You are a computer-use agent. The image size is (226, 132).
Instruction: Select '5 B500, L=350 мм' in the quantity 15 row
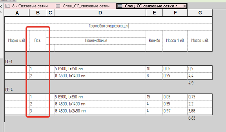[x=100, y=97]
